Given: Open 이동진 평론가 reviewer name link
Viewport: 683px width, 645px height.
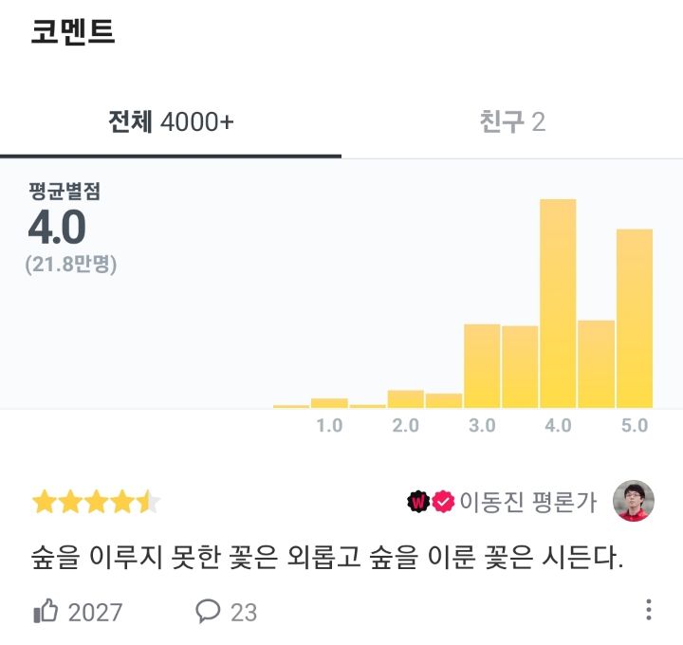Looking at the screenshot, I should (528, 502).
